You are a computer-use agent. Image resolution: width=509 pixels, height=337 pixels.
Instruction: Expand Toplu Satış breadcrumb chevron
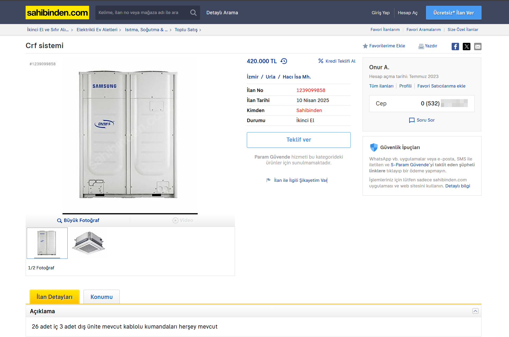coord(200,30)
